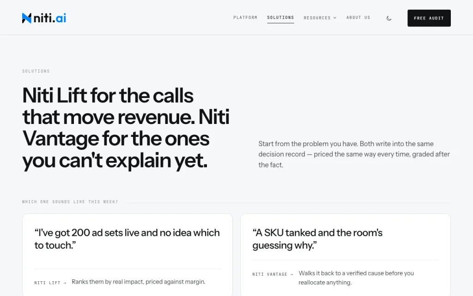Open the SKU tanked quote card
Image resolution: width=473 pixels, height=296 pixels.
click(345, 255)
